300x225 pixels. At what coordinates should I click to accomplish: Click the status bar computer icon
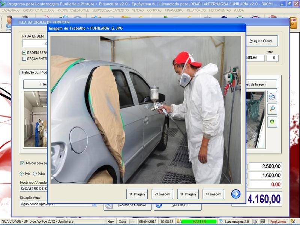click(262, 222)
